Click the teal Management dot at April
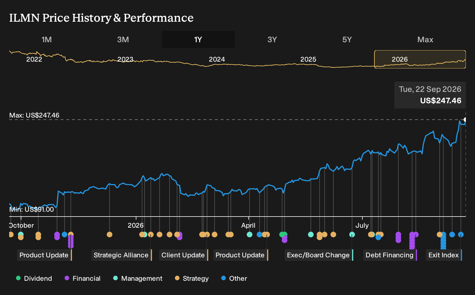This screenshot has height=295, width=475. click(250, 235)
